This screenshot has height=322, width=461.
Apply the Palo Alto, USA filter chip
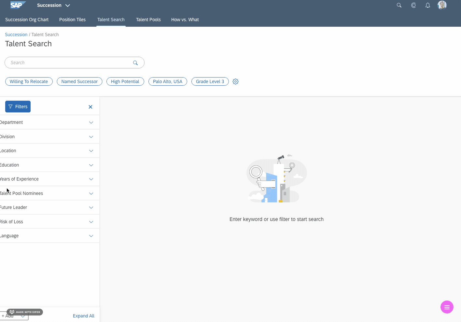(168, 81)
